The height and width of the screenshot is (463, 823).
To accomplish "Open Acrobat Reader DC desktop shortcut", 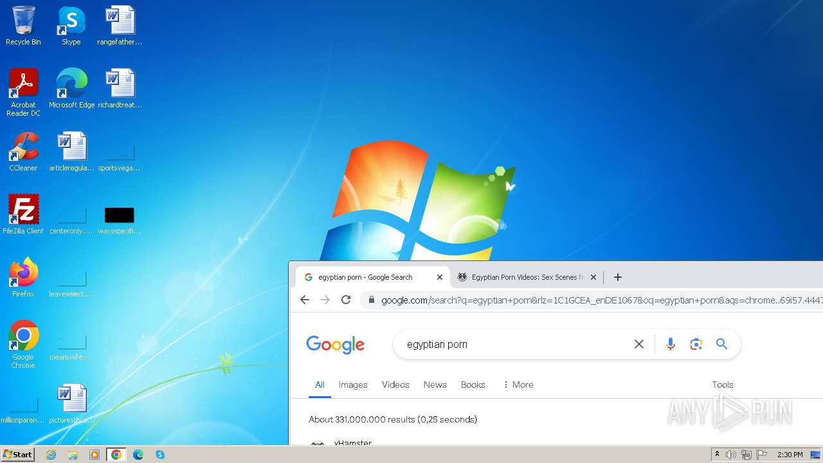I will point(23,92).
